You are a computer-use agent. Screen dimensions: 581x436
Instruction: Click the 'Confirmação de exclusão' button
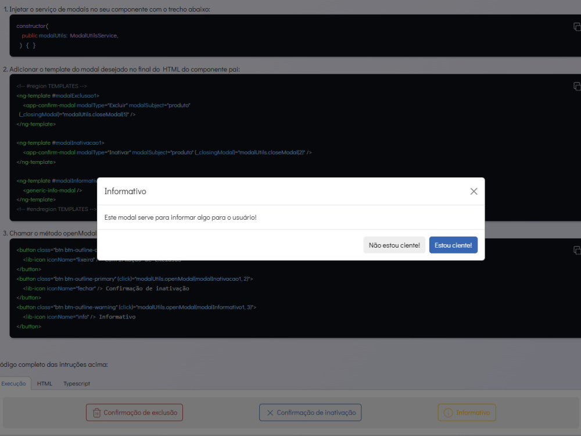(135, 412)
